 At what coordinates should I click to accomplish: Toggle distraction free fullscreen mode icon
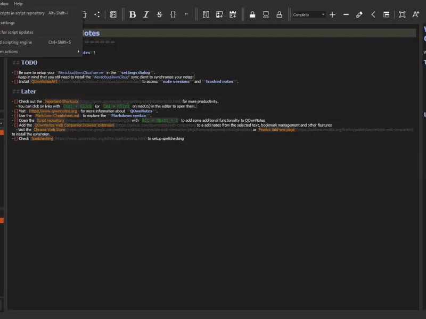402,14
